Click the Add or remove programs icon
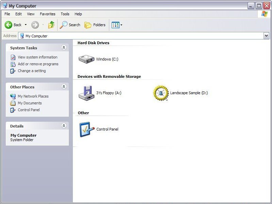This screenshot has width=272, height=204. point(13,64)
